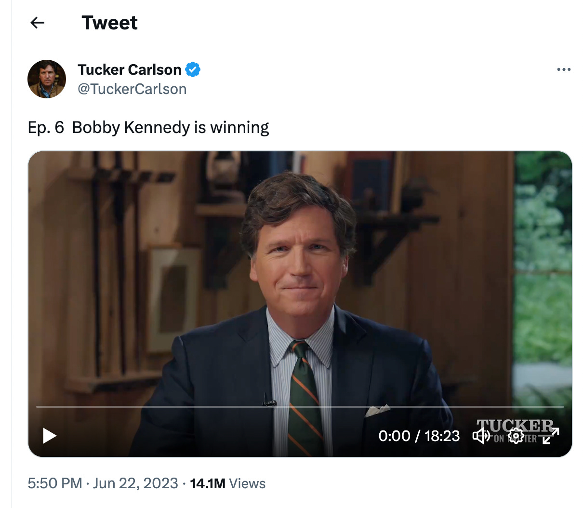Enter fullscreen video mode
583x508 pixels.
point(551,436)
